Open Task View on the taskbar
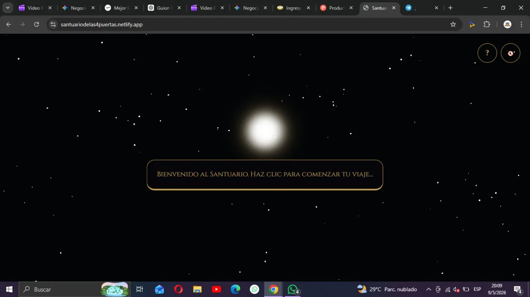530x297 pixels. (x=140, y=289)
